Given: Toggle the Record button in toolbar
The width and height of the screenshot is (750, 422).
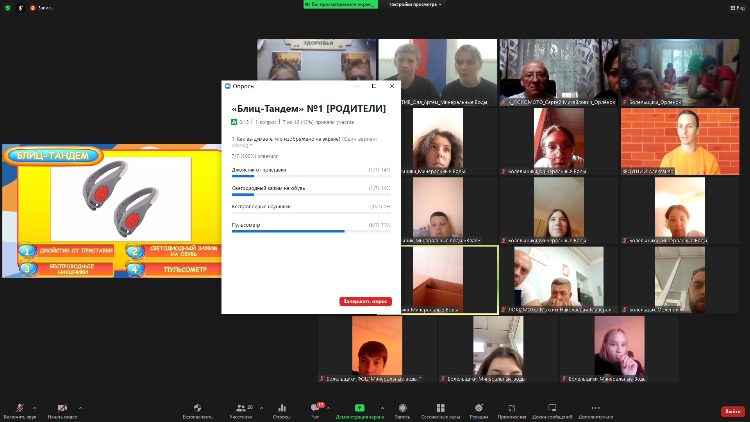Looking at the screenshot, I should coord(402,408).
